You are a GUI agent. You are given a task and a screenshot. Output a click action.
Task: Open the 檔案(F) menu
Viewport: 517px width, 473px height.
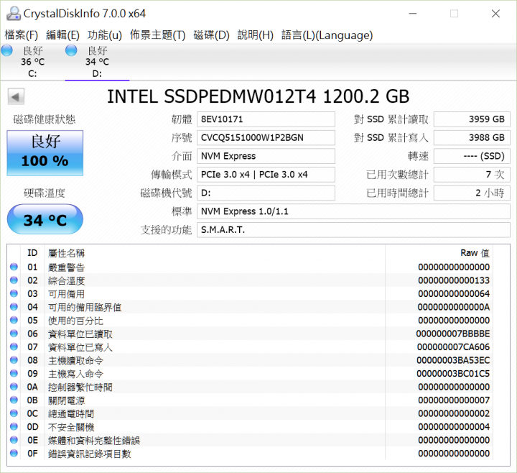click(x=22, y=35)
